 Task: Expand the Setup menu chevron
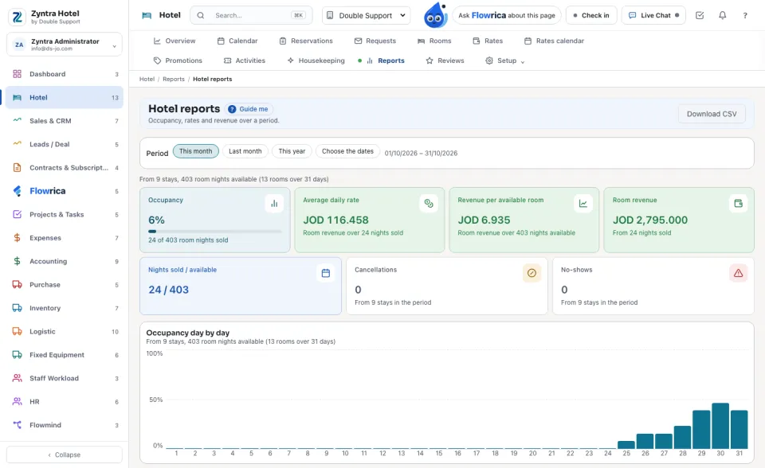523,61
